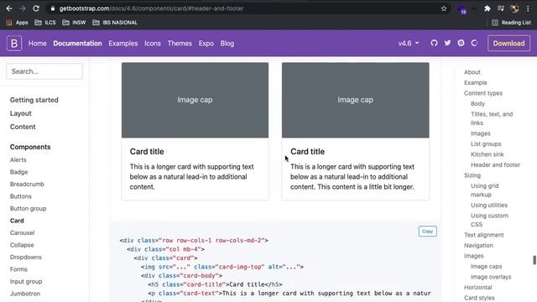Click the Bootstrap B logo
537x302 pixels.
14,44
